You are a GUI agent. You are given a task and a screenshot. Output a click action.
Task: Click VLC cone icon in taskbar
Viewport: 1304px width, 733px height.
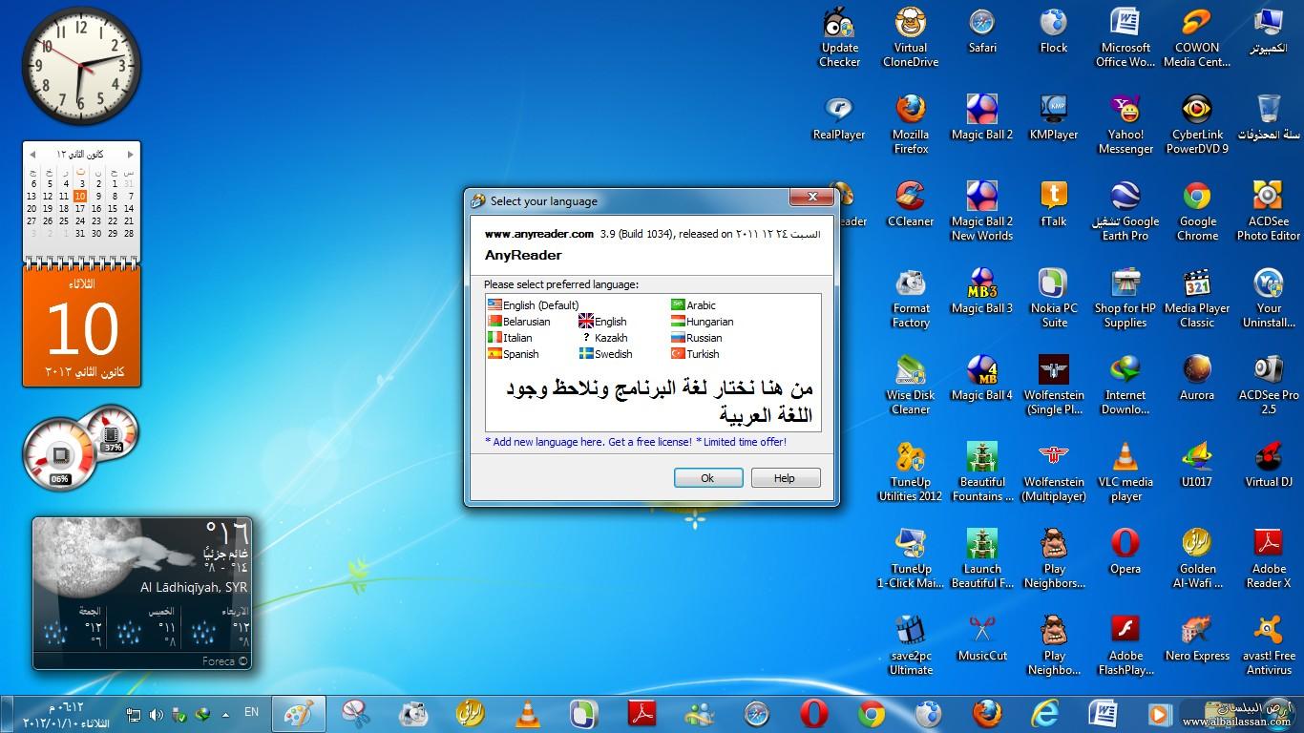coord(526,714)
